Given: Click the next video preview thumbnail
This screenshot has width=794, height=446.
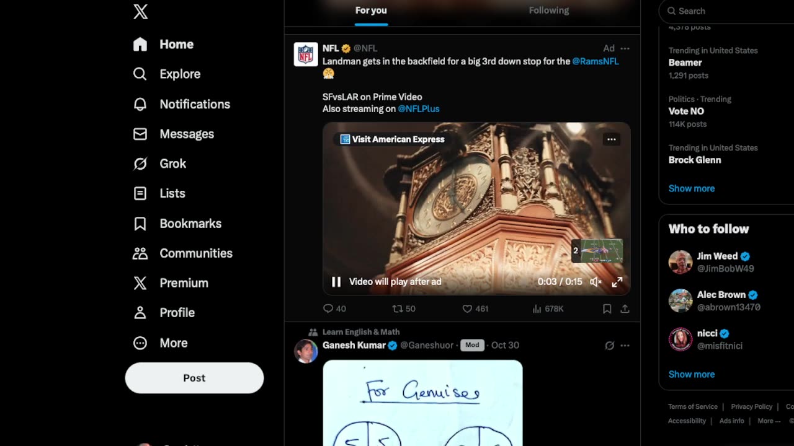Looking at the screenshot, I should 597,251.
